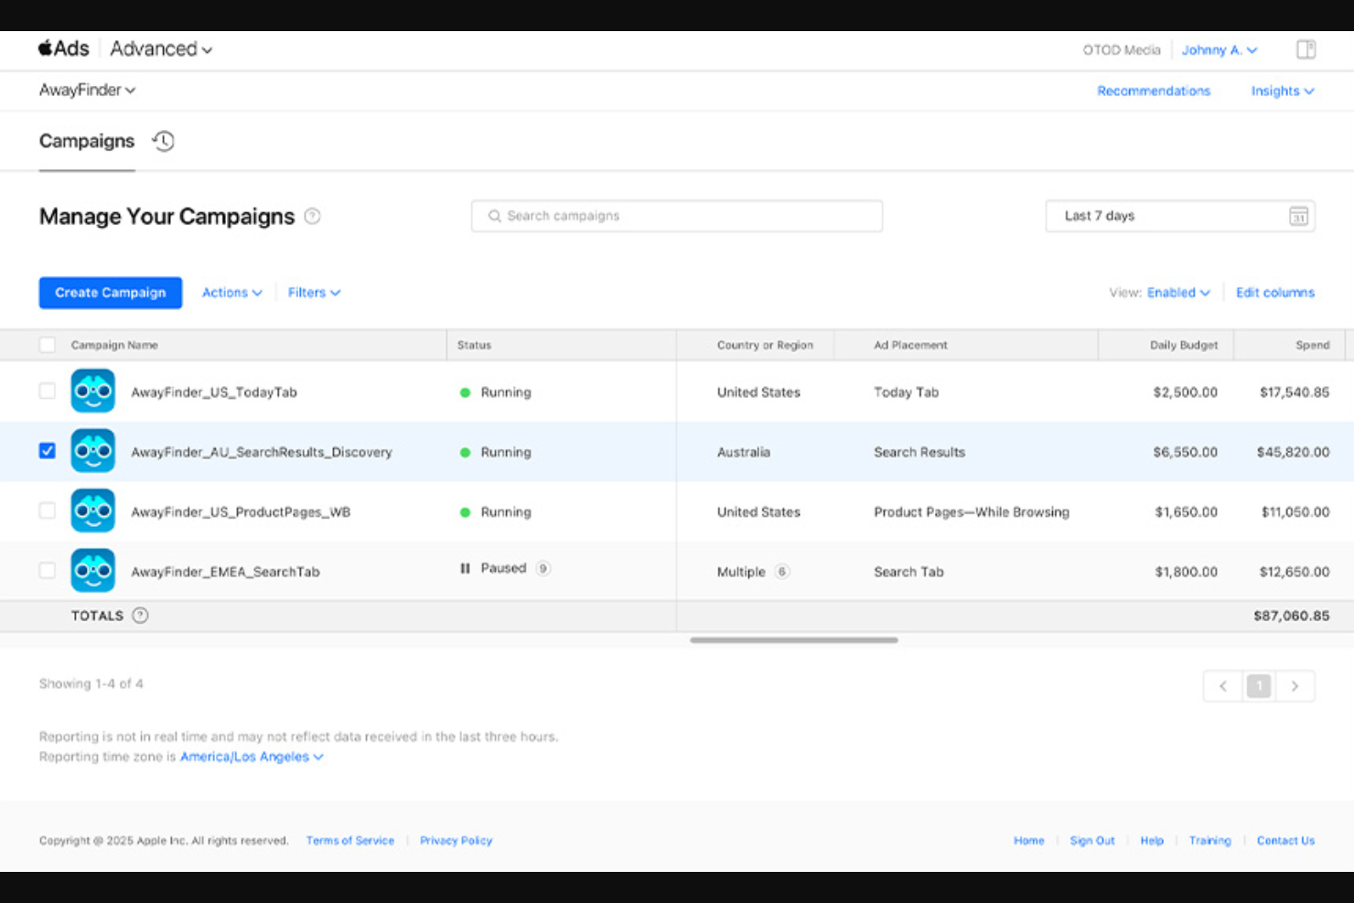The width and height of the screenshot is (1354, 903).
Task: Click the $6,550.00 daily budget cell
Action: tap(1185, 452)
